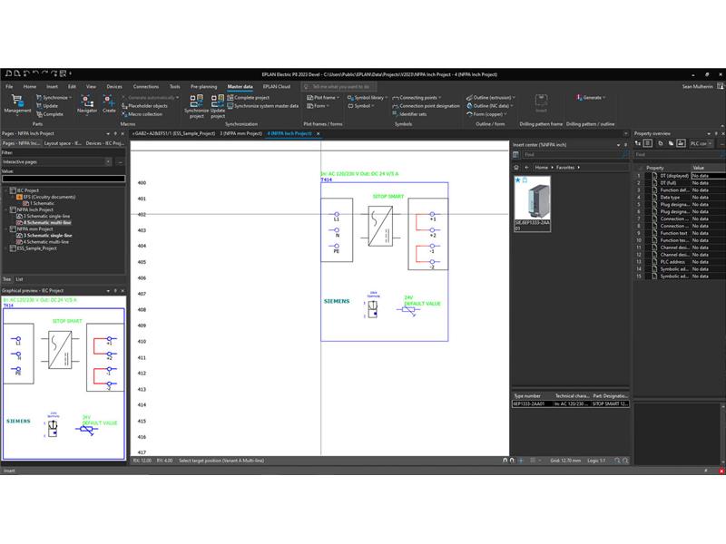Open Identifier sets
This screenshot has width=726, height=544.
[x=409, y=114]
